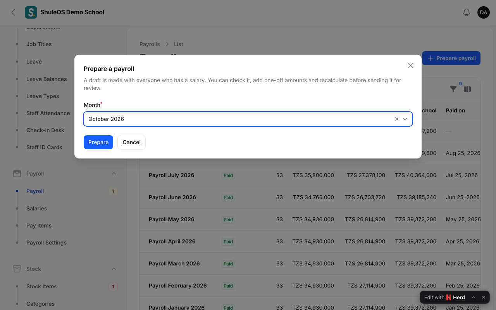Open Pay Items in sidebar

(39, 226)
